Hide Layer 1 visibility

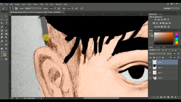click(x=150, y=73)
